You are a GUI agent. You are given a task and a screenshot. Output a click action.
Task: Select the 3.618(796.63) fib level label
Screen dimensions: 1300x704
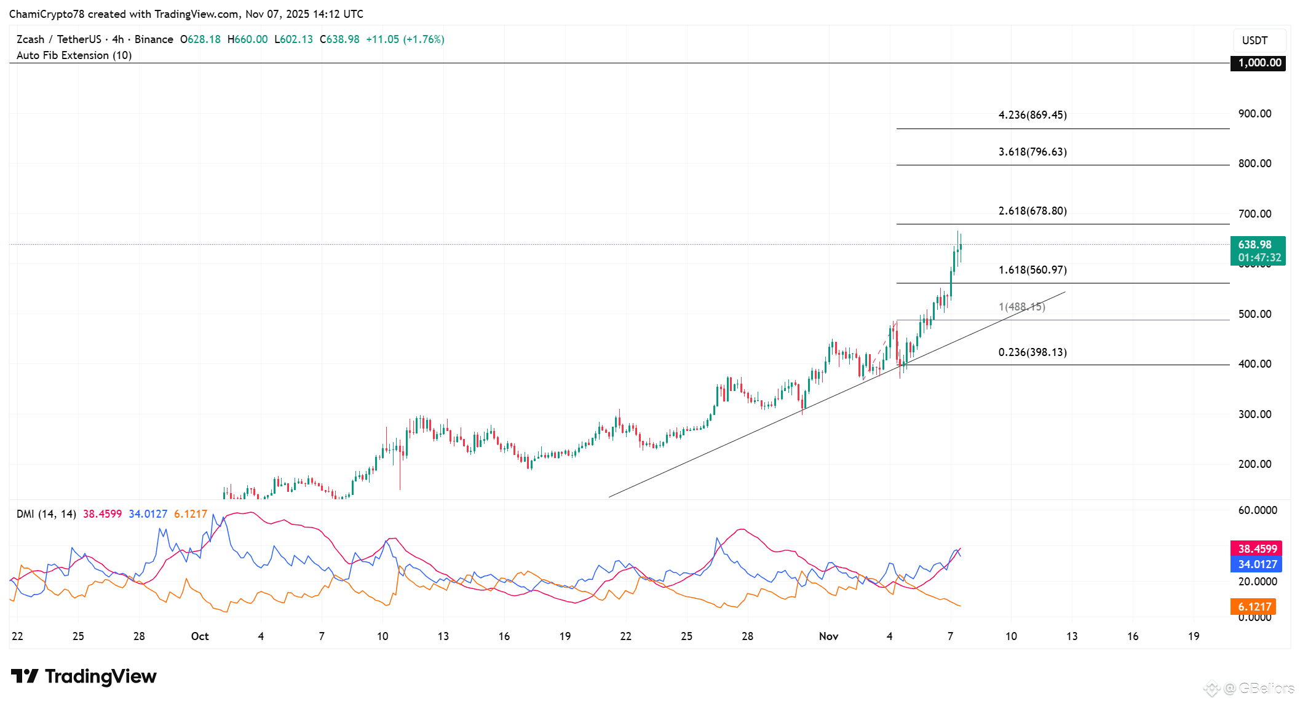(x=1032, y=152)
